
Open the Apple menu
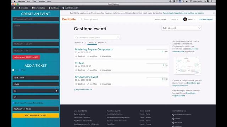click(x=15, y=1)
